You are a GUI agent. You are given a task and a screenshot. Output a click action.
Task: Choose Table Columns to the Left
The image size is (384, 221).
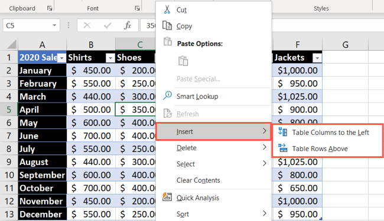pos(327,133)
